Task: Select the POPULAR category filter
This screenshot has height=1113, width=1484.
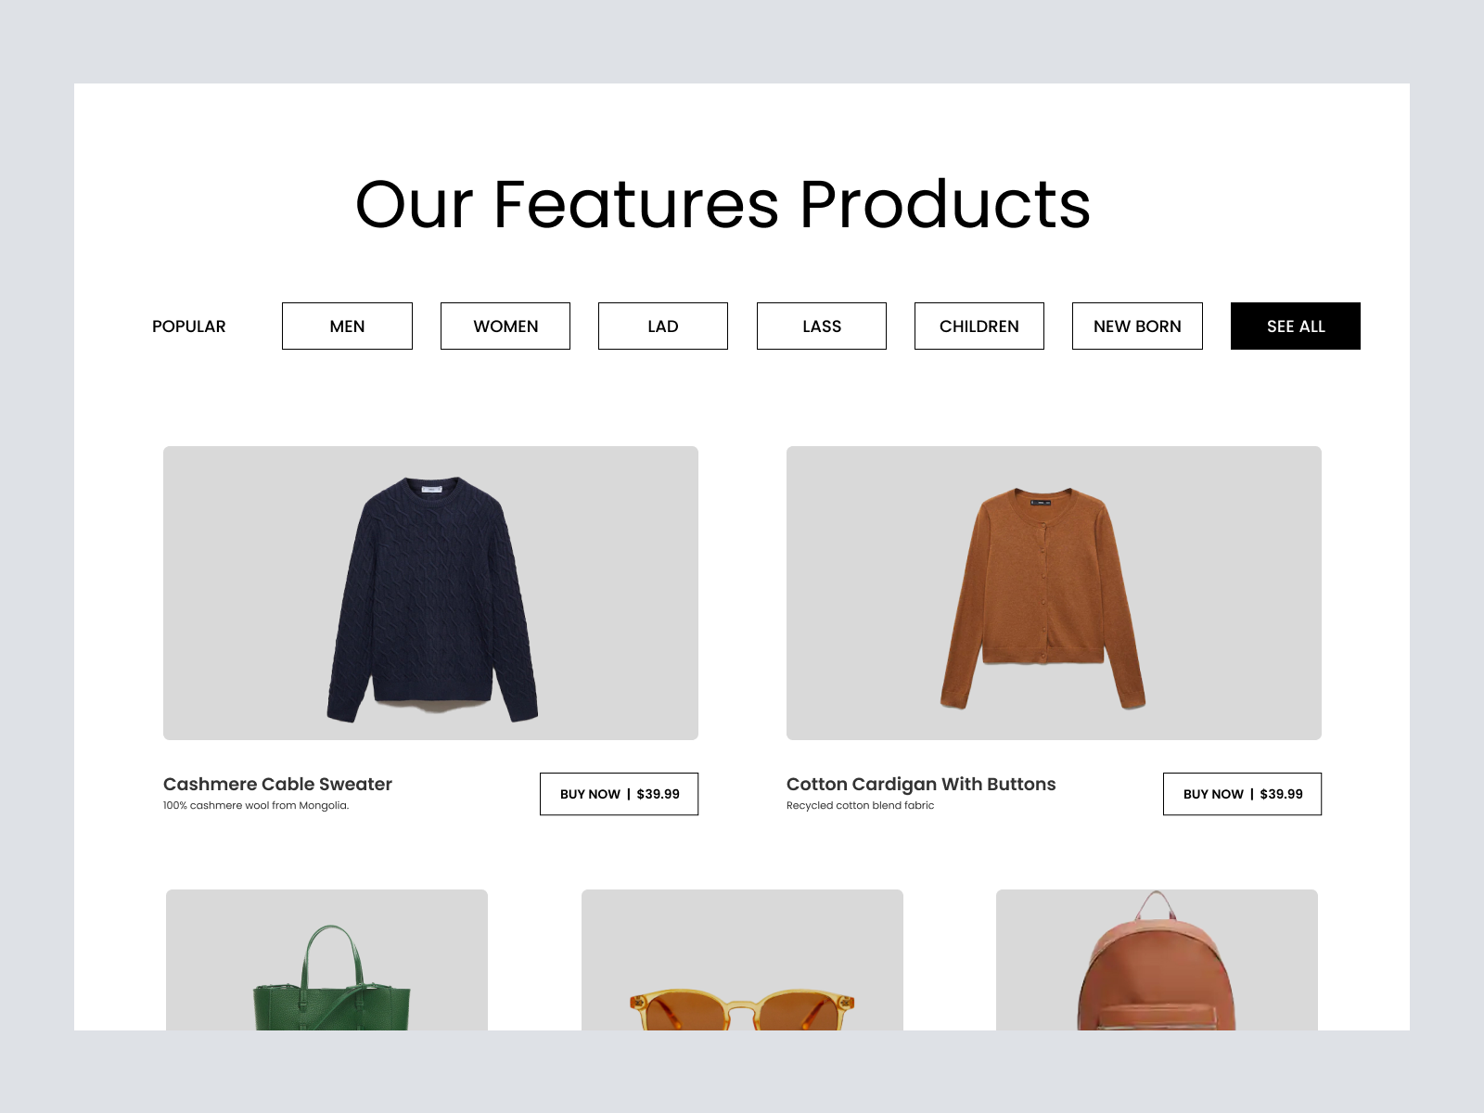Action: pos(188,326)
